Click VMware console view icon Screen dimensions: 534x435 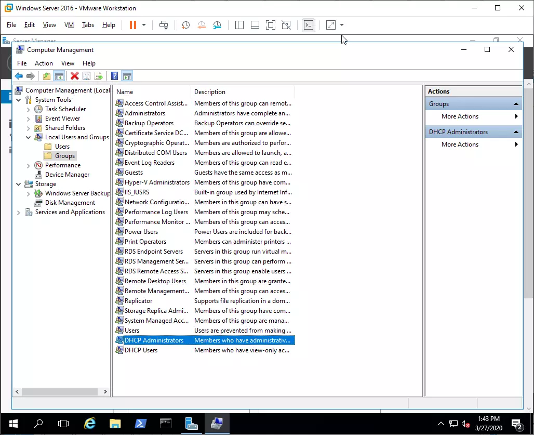309,25
